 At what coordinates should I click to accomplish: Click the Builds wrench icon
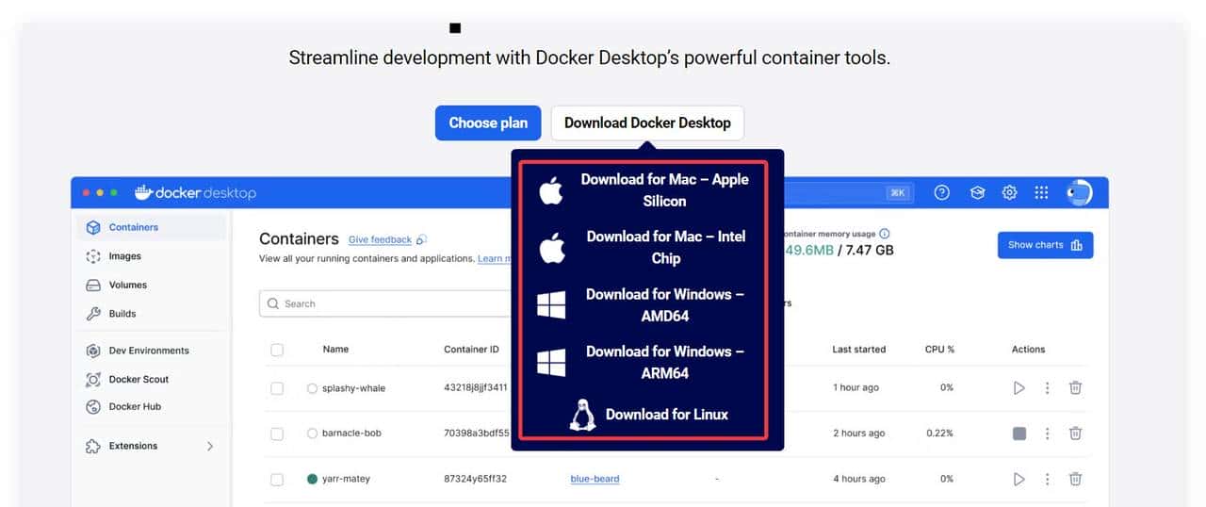click(x=93, y=314)
